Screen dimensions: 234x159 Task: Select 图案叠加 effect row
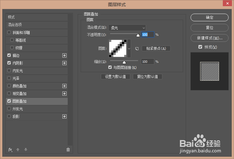click(37, 101)
